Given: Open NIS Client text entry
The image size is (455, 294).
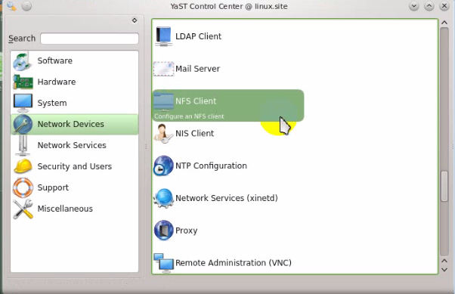Looking at the screenshot, I should point(195,134).
